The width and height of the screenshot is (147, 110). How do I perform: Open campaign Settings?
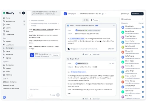[125, 14]
